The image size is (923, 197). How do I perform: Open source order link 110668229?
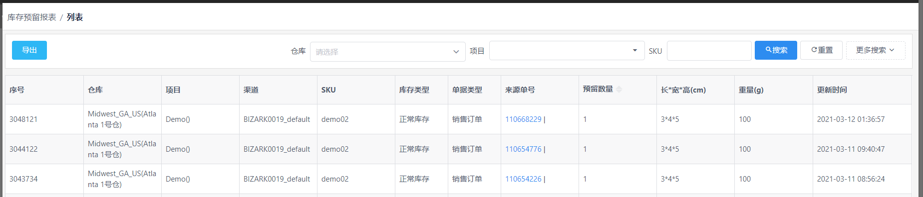click(523, 119)
